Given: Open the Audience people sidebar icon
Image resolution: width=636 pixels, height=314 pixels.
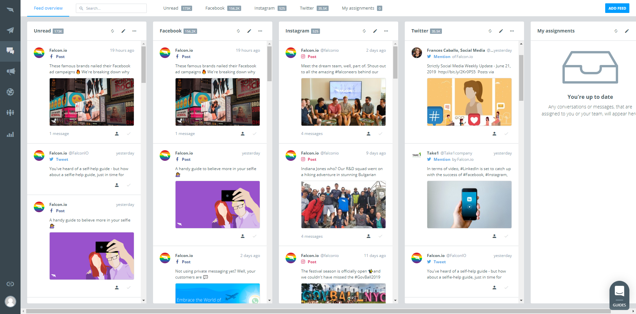Looking at the screenshot, I should coord(10,112).
